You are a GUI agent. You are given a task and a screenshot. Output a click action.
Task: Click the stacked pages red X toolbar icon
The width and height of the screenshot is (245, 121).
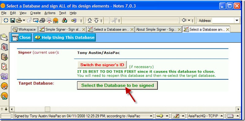click(x=49, y=21)
